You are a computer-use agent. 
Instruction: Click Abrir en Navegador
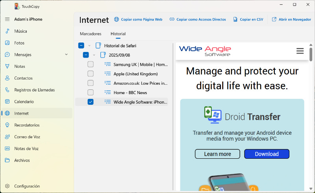pos(291,19)
